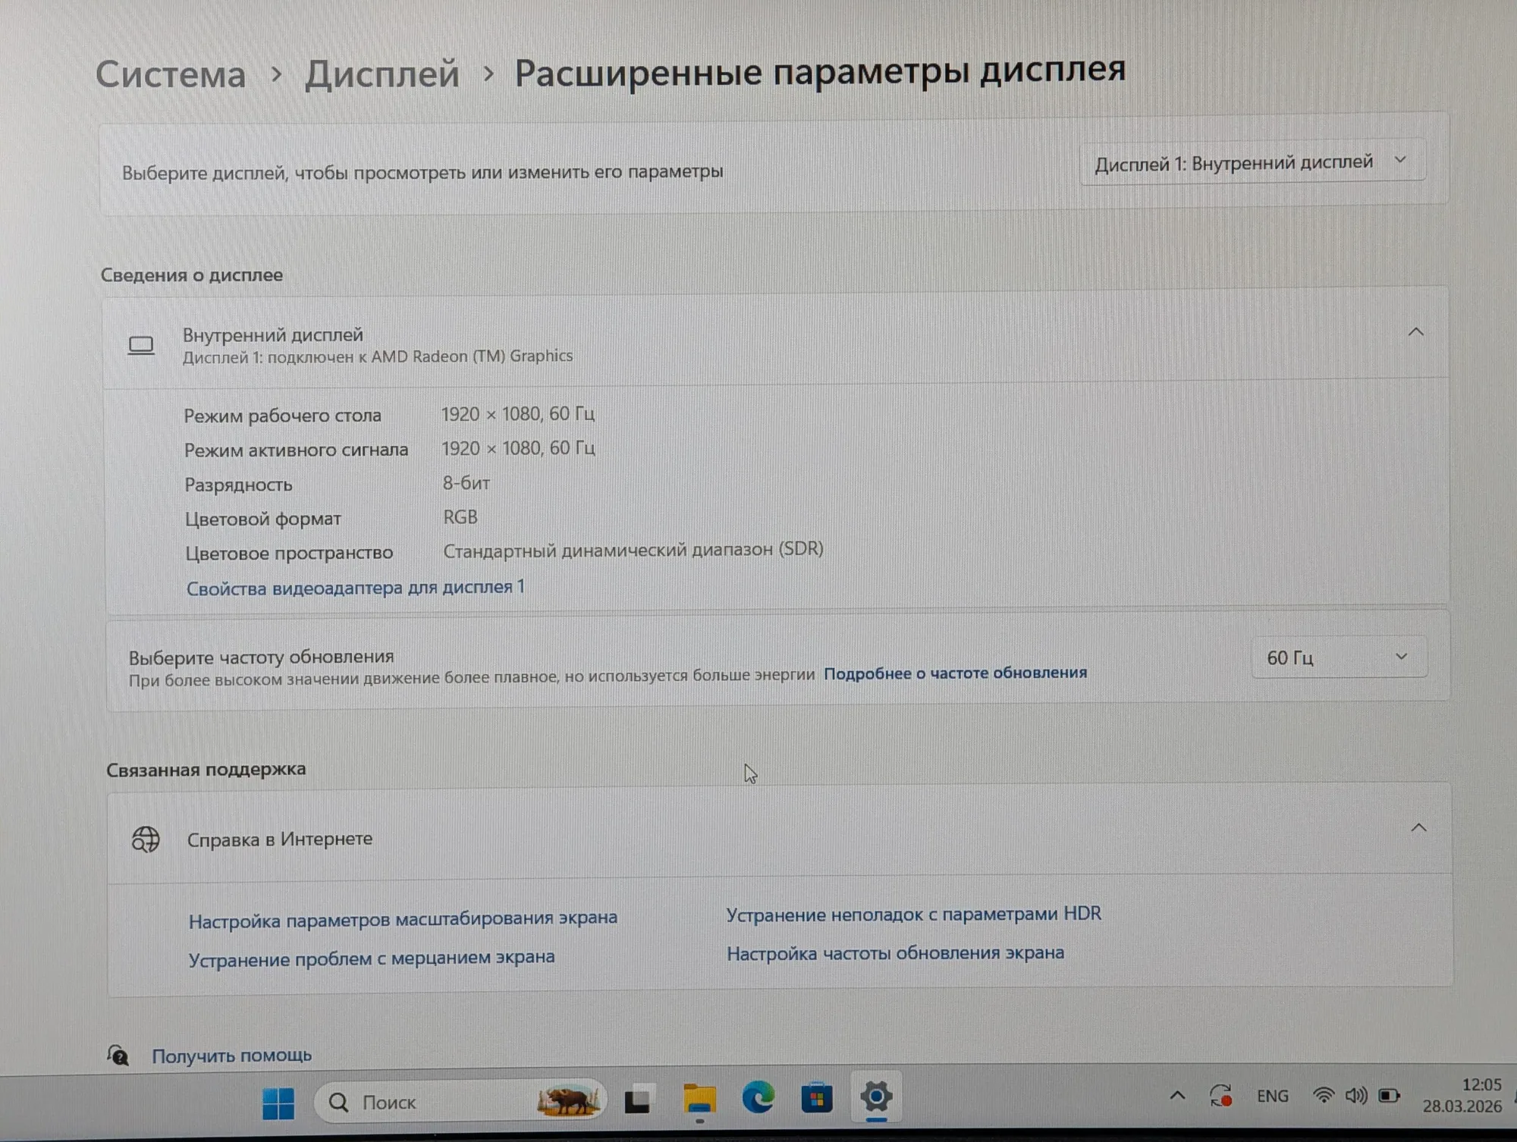Viewport: 1517px width, 1142px height.
Task: Click the bison search highlight image
Action: (x=568, y=1101)
